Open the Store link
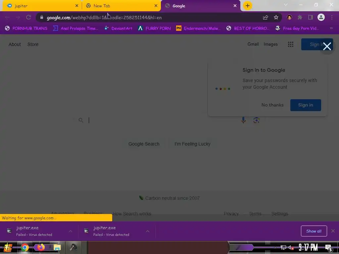This screenshot has height=254, width=339. [x=33, y=44]
